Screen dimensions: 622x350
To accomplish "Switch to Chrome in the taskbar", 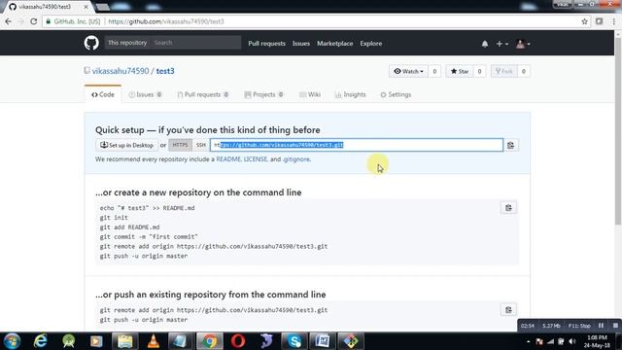I will click(x=210, y=341).
